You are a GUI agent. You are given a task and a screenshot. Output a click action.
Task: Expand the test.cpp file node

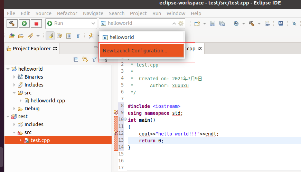pos(20,140)
